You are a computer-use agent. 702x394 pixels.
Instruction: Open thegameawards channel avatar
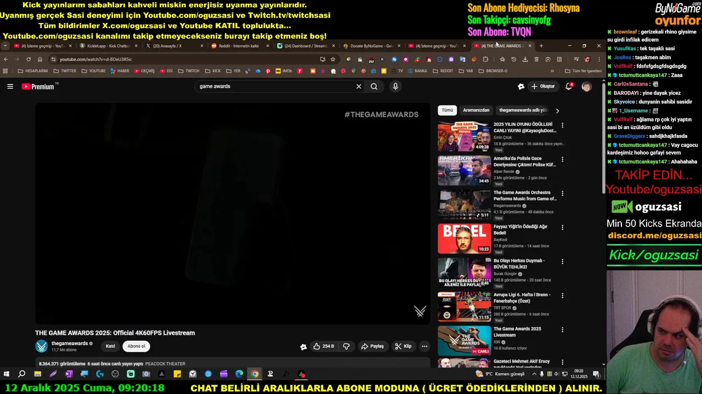tap(42, 346)
